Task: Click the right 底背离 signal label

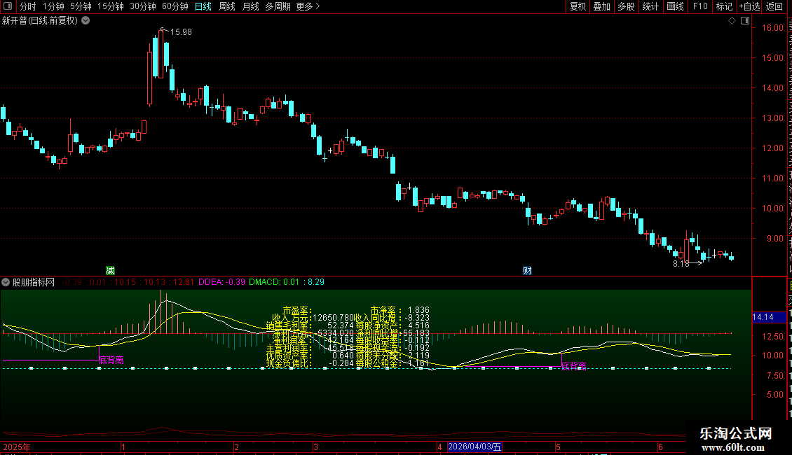Action: click(574, 366)
